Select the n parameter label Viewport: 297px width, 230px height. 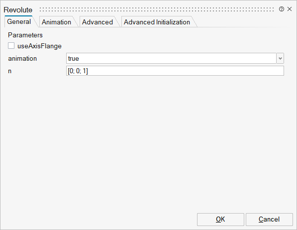point(9,71)
